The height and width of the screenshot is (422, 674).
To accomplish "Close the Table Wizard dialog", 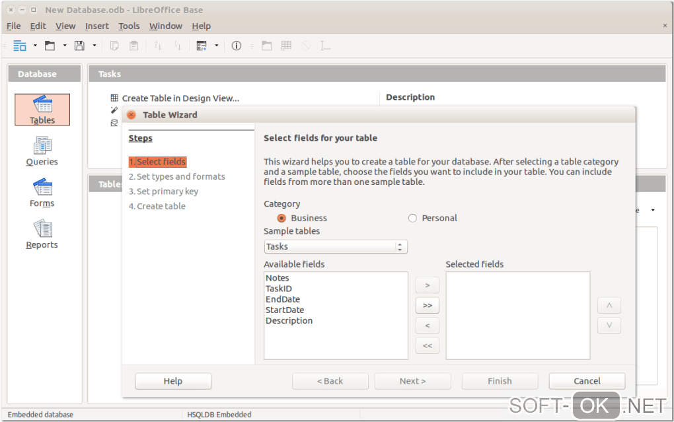I will click(x=131, y=115).
